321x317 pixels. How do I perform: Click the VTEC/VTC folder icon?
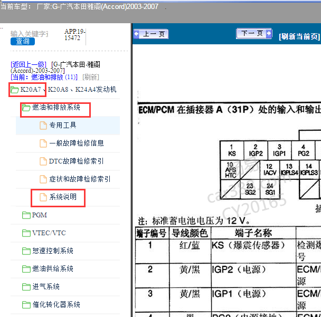click(x=26, y=233)
